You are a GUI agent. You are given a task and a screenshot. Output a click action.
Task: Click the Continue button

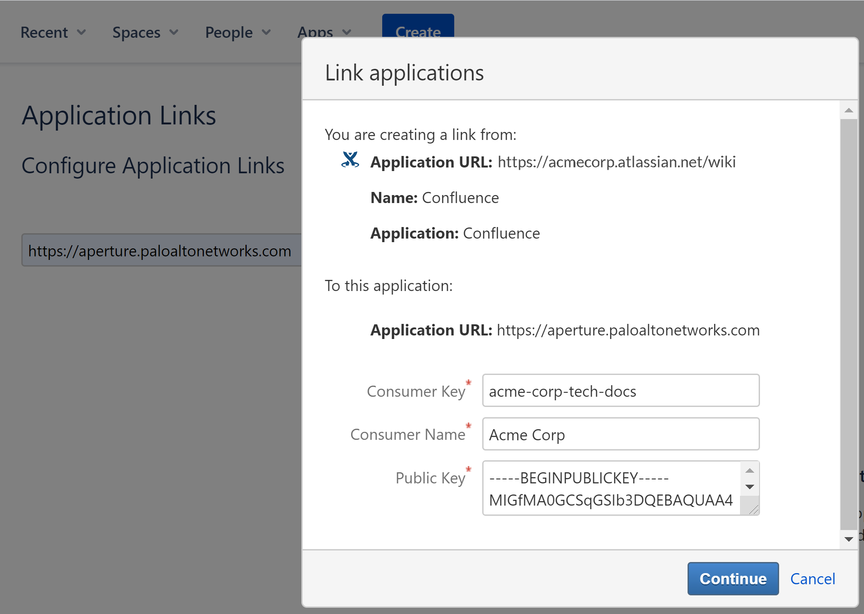pos(732,578)
